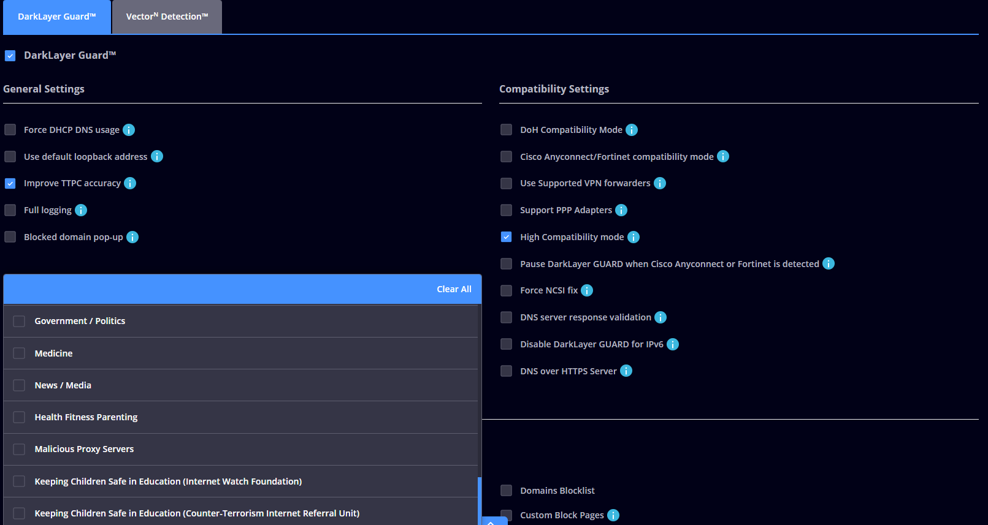
Task: Open info icon beside Full logging
Action: pos(81,210)
